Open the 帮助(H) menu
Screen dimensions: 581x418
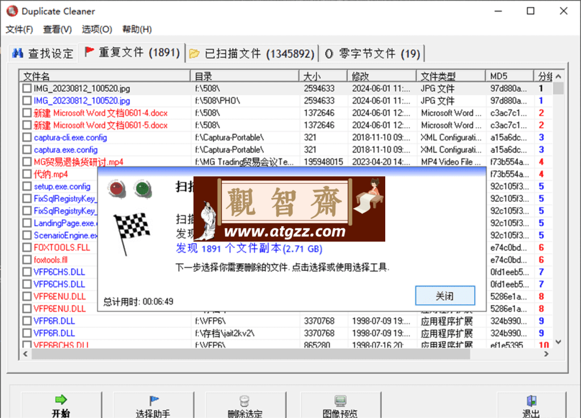coord(137,29)
